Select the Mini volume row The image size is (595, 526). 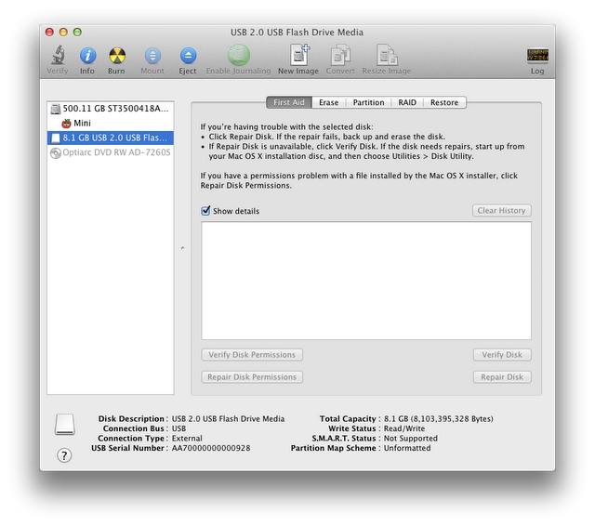click(x=111, y=124)
